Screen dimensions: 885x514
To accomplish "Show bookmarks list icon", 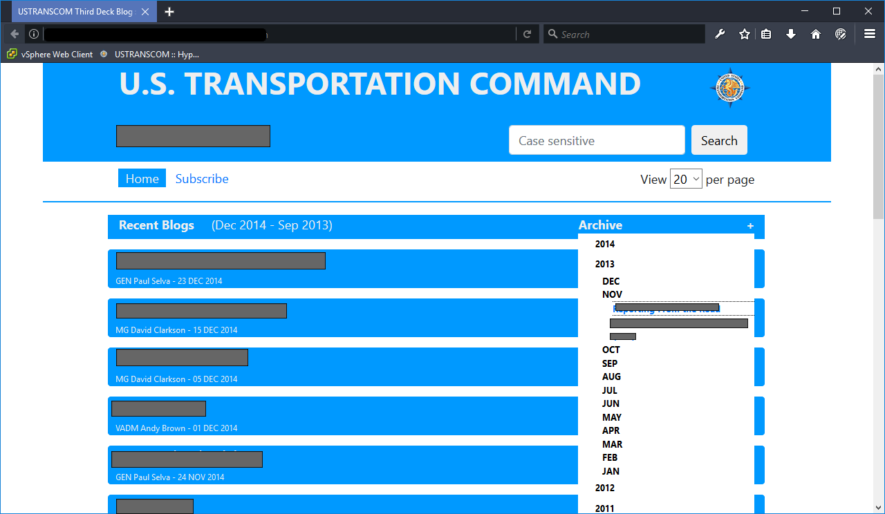I will tap(766, 34).
